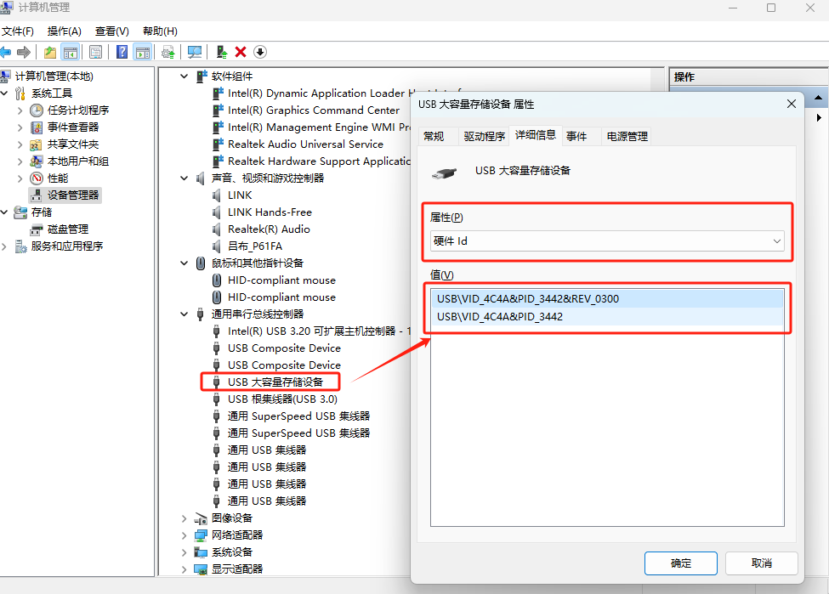829x594 pixels.
Task: Select LINK Hands-Free audio device
Action: [x=270, y=212]
